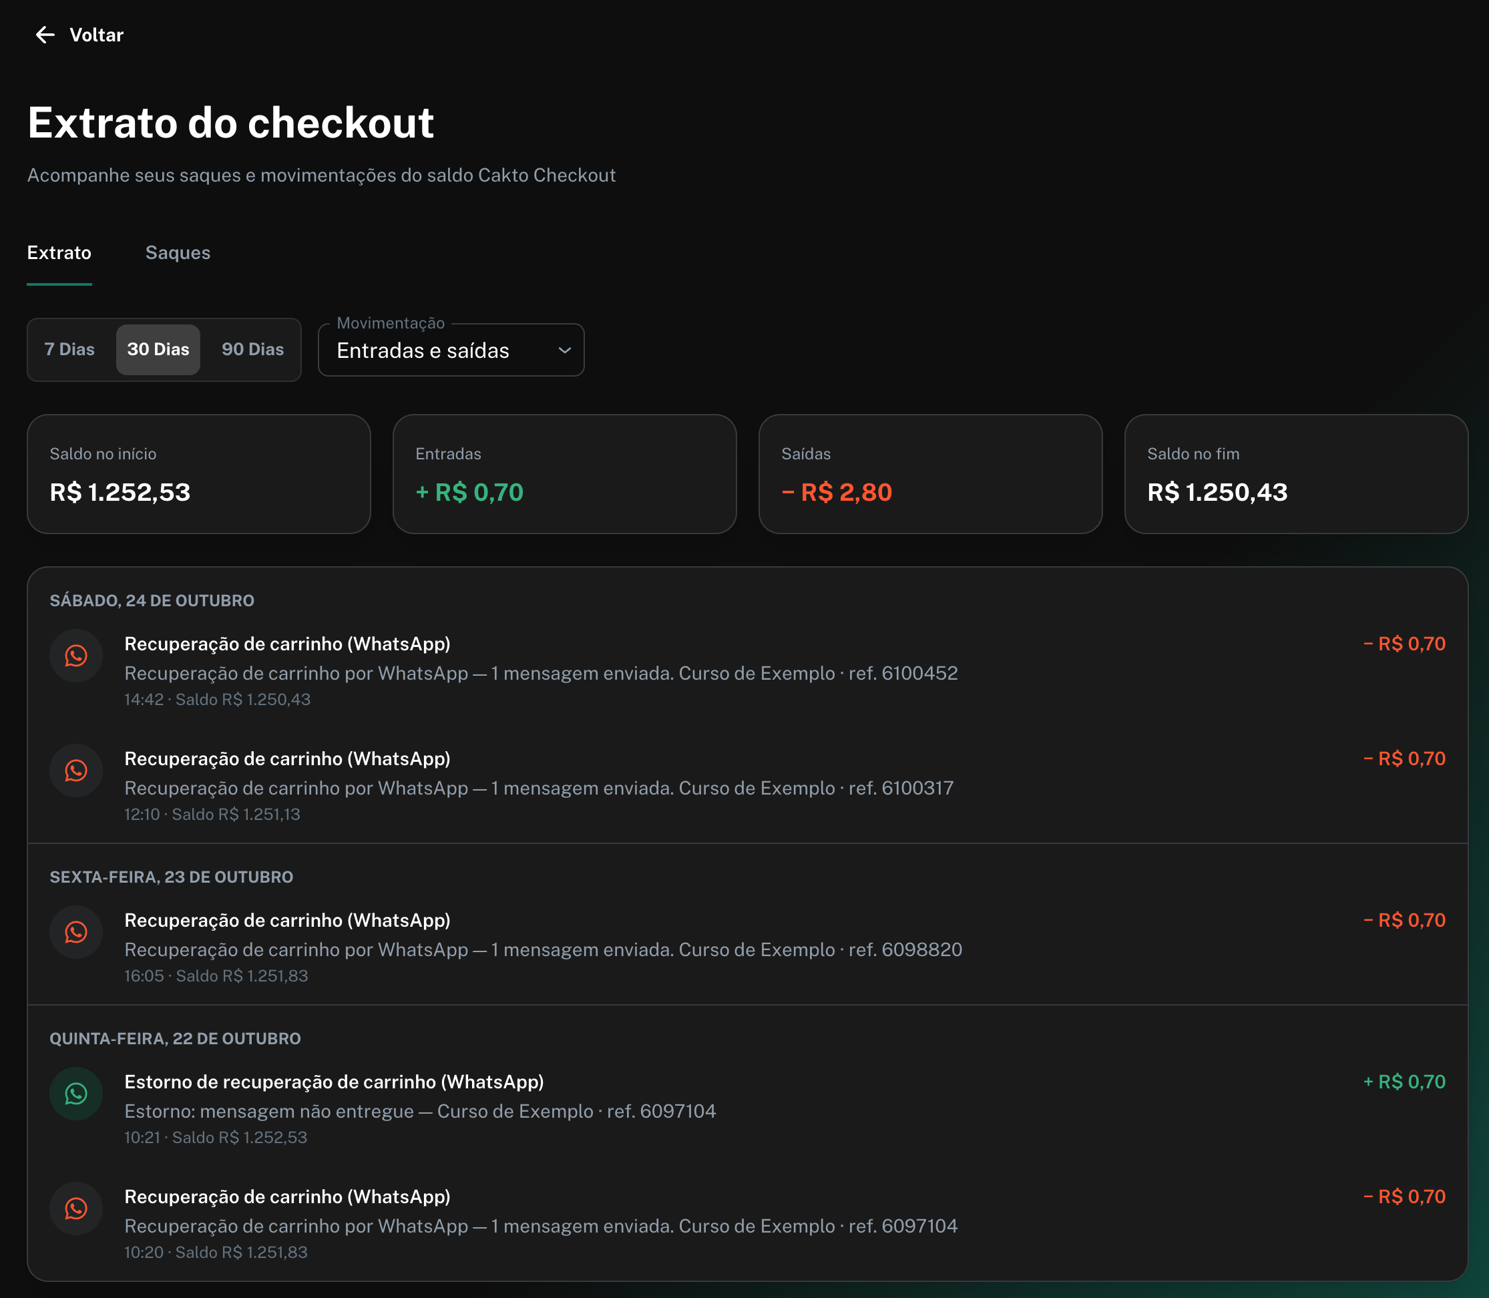
Task: Switch to the 90 Dias period
Action: tap(253, 349)
